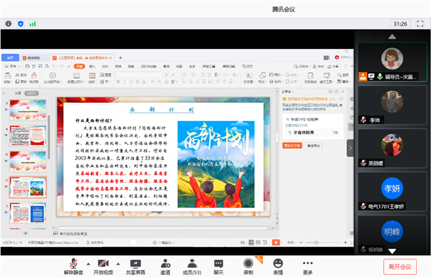
Task: Toggle Tencent Meeting full screen mode
Action: (x=420, y=24)
